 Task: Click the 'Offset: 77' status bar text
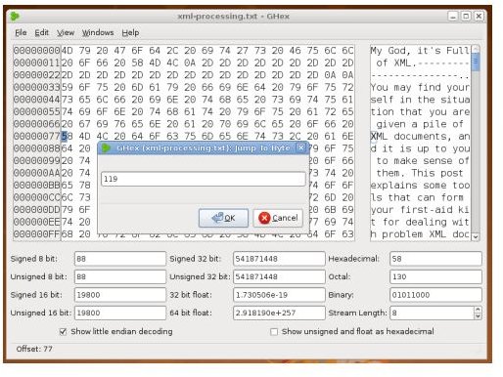pyautogui.click(x=34, y=349)
